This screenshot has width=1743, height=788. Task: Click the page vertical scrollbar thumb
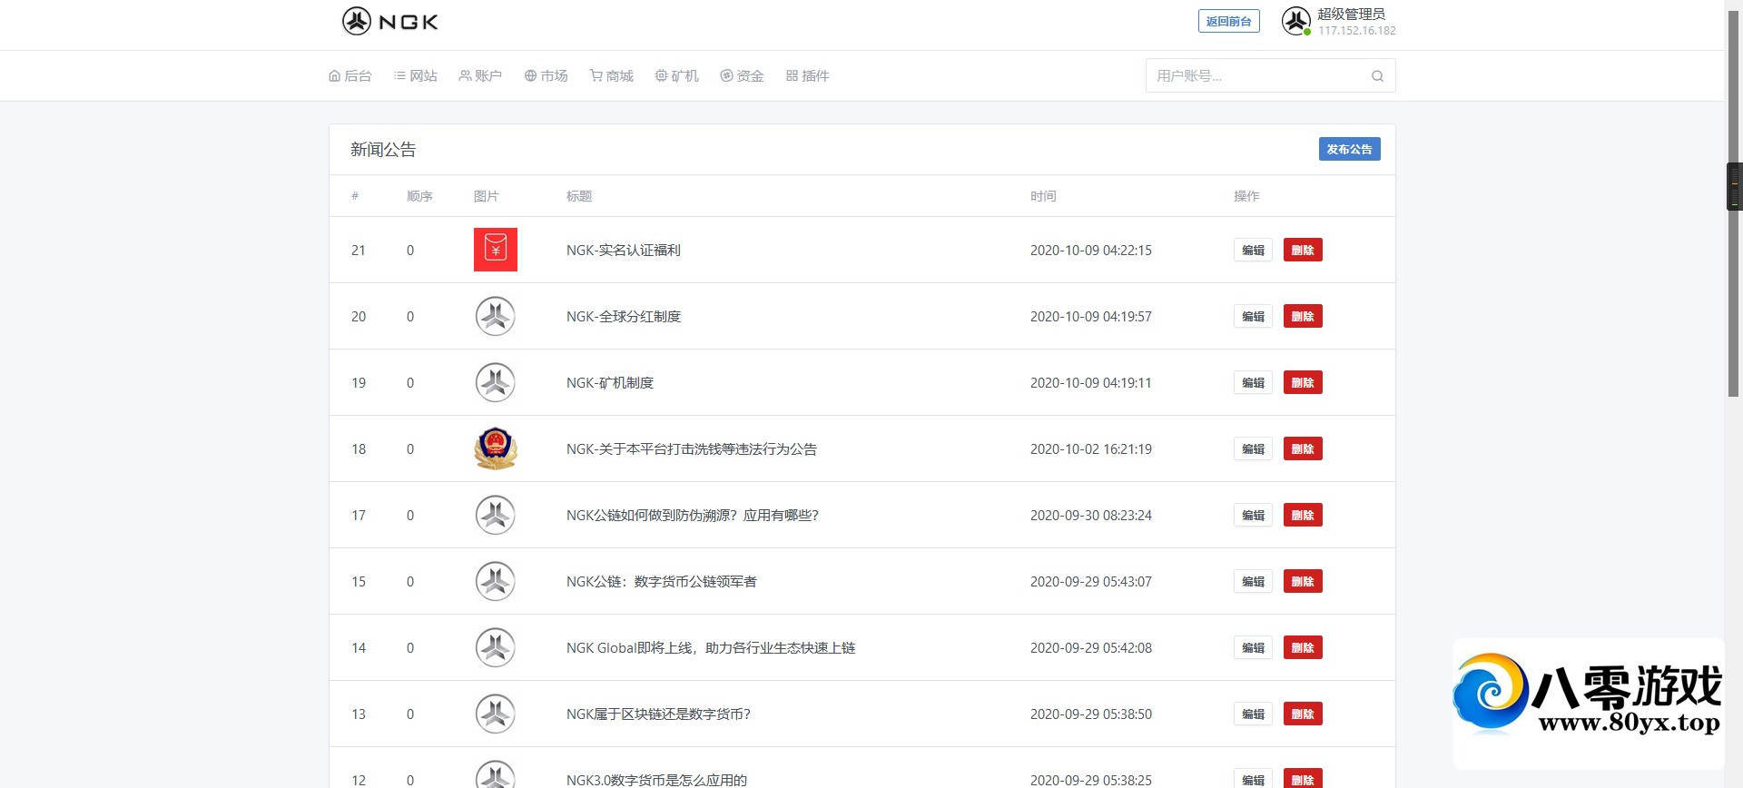click(x=1733, y=203)
